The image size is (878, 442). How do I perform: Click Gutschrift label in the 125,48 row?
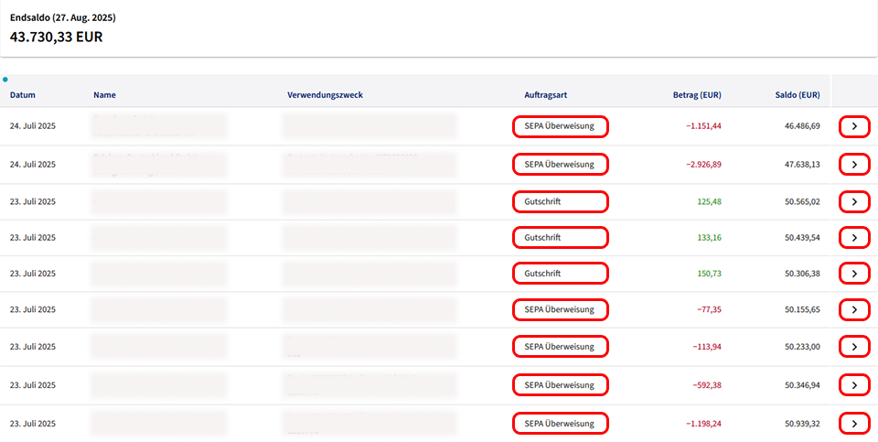[x=560, y=201]
